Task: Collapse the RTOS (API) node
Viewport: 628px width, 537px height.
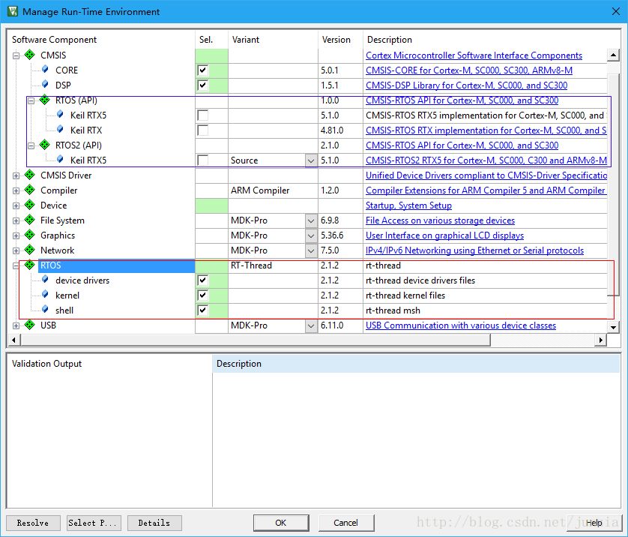Action: tap(31, 100)
